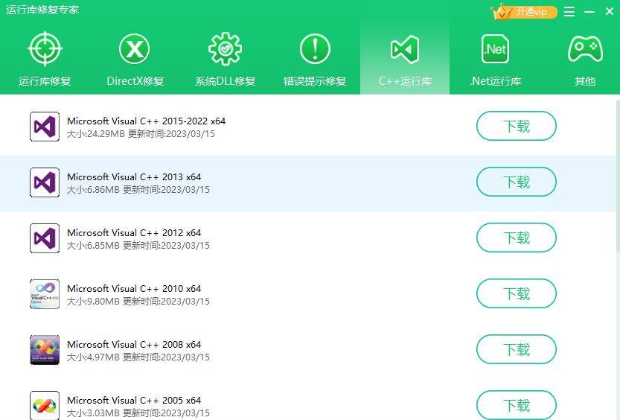
Task: Select the 其他 gamepad icon
Action: pyautogui.click(x=585, y=49)
